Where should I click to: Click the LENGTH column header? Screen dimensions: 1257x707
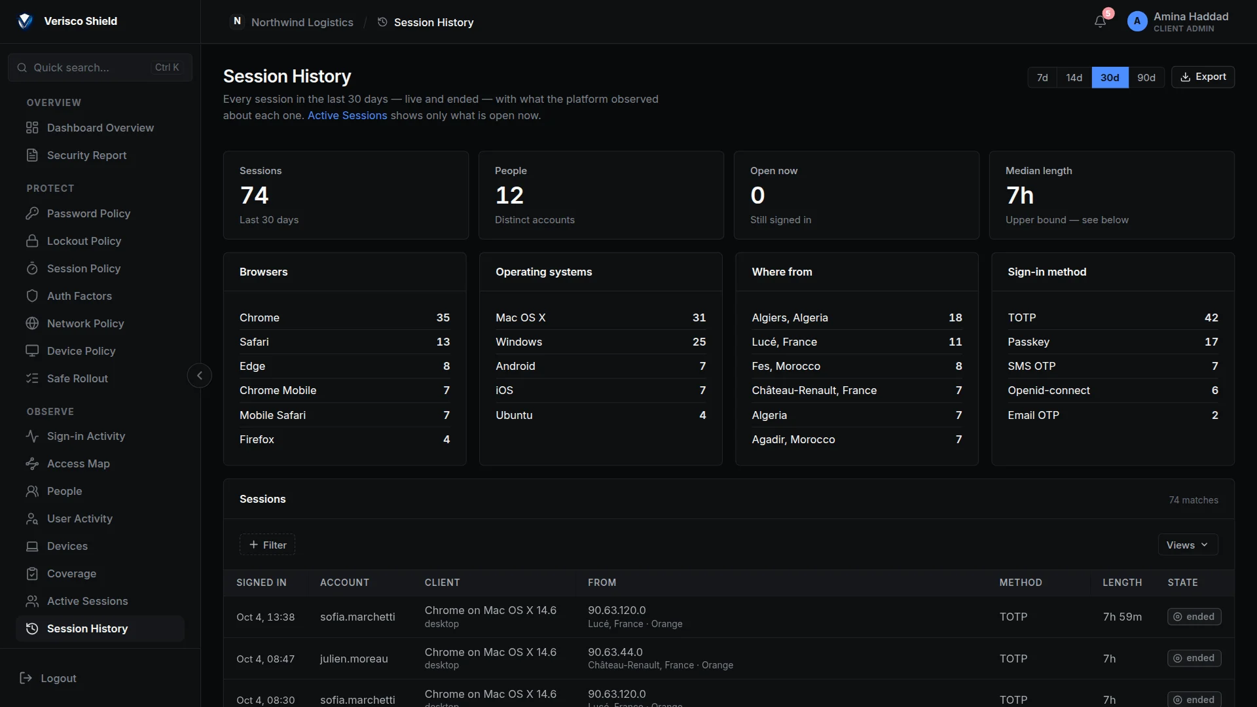tap(1122, 583)
